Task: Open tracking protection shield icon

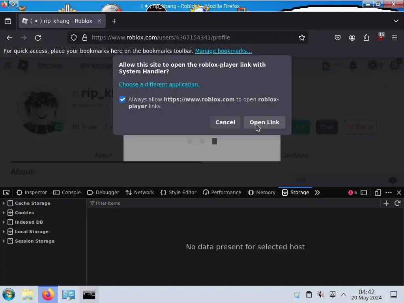Action: tap(74, 37)
